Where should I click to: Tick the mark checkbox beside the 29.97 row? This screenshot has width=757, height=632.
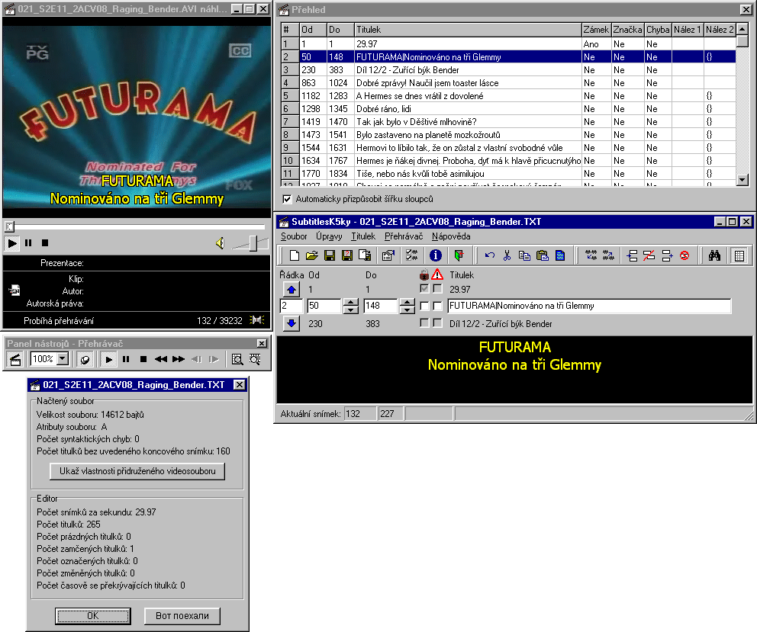(437, 288)
